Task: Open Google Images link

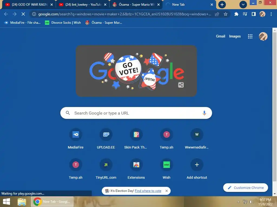Action: click(235, 36)
